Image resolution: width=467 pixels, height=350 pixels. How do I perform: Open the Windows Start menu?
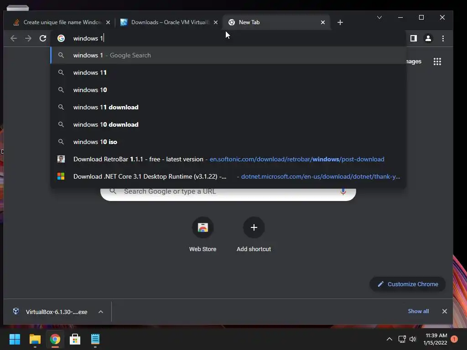pyautogui.click(x=15, y=339)
